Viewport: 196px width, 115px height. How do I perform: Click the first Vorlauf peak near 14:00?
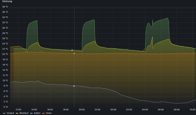pos(37,20)
